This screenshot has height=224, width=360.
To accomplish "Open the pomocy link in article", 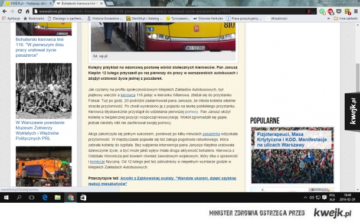I will click(x=191, y=112).
